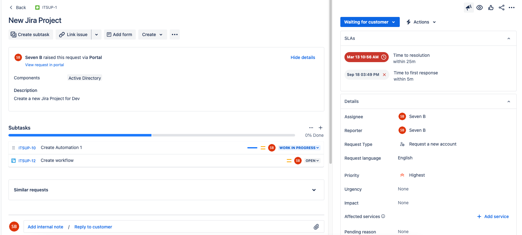
Task: Click toolbar ellipsis next to Create
Action: [x=175, y=35]
